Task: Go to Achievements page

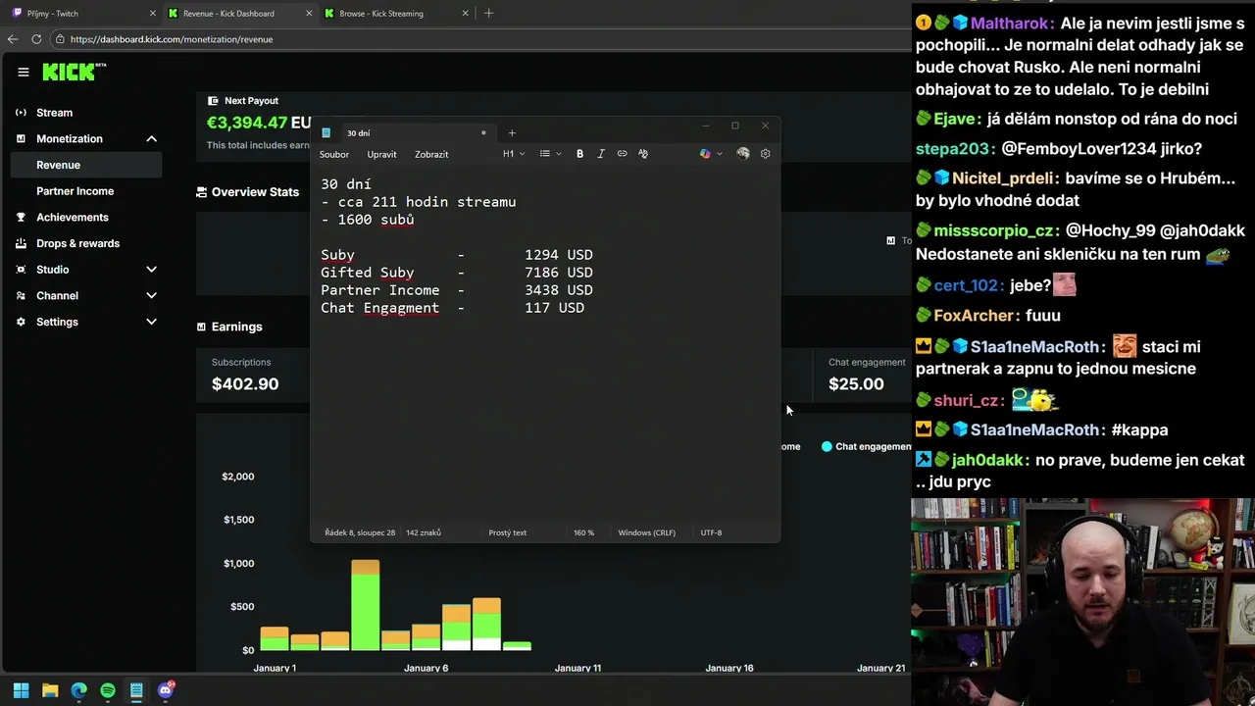Action: [x=72, y=218]
